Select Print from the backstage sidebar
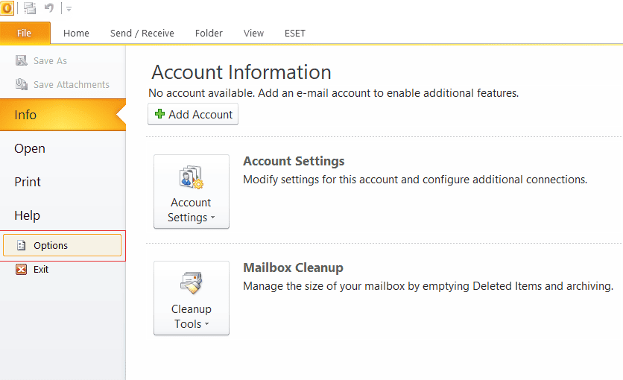Viewport: 623px width, 380px height. pyautogui.click(x=28, y=182)
